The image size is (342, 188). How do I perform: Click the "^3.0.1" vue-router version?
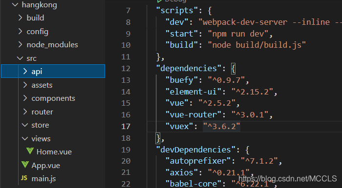point(250,114)
